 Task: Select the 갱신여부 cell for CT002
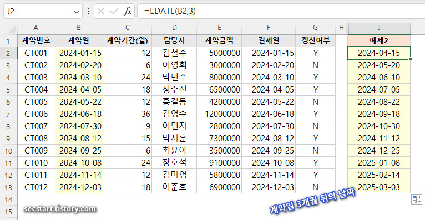point(315,65)
